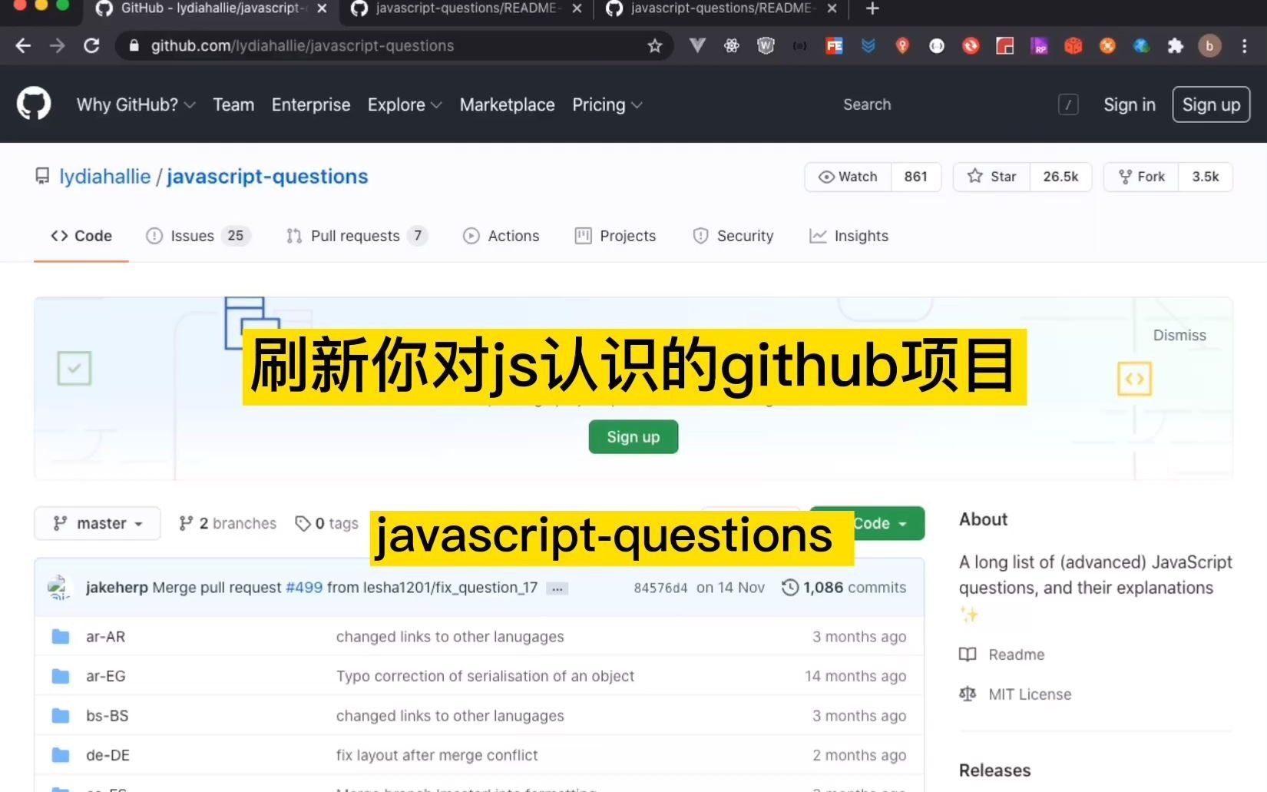1267x792 pixels.
Task: Click the green Sign up banner button
Action: coord(633,436)
